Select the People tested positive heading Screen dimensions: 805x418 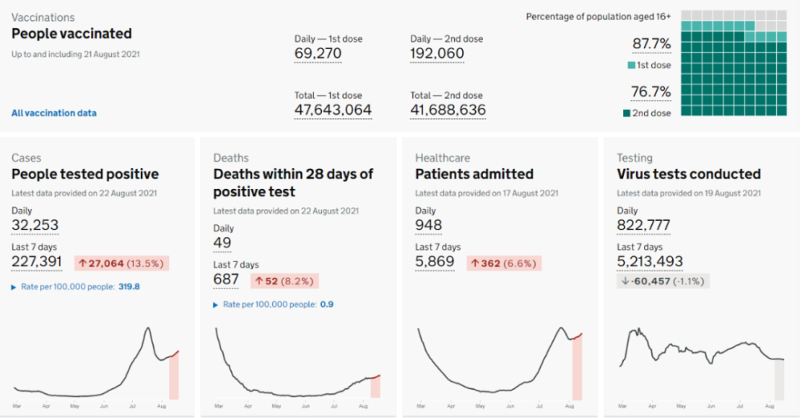click(85, 174)
